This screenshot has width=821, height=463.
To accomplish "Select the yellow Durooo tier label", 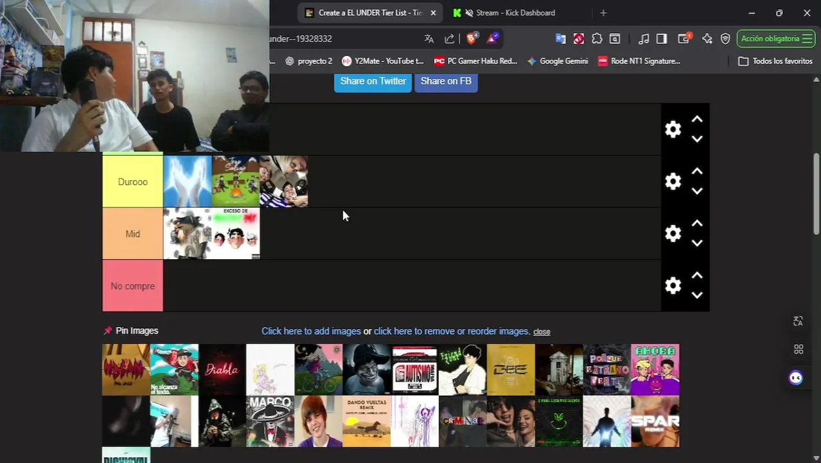I will (x=133, y=181).
